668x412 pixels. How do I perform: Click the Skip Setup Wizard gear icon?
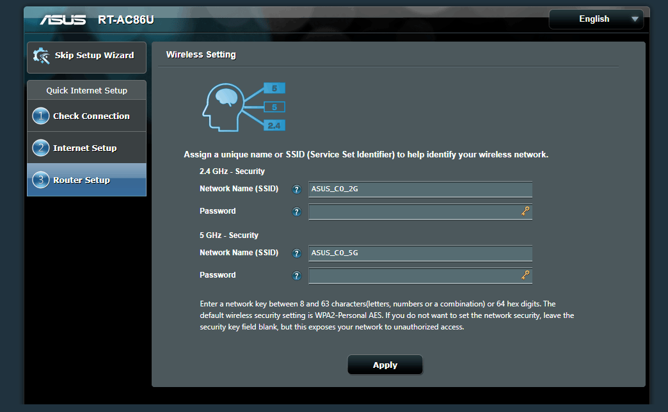click(x=42, y=56)
